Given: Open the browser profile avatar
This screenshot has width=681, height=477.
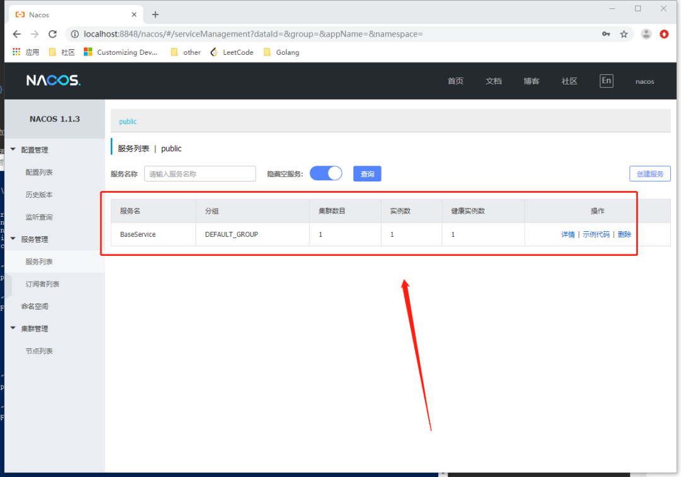Looking at the screenshot, I should [x=646, y=34].
